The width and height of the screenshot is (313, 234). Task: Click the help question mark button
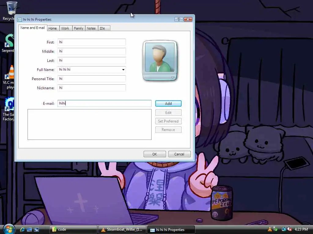[x=179, y=19]
